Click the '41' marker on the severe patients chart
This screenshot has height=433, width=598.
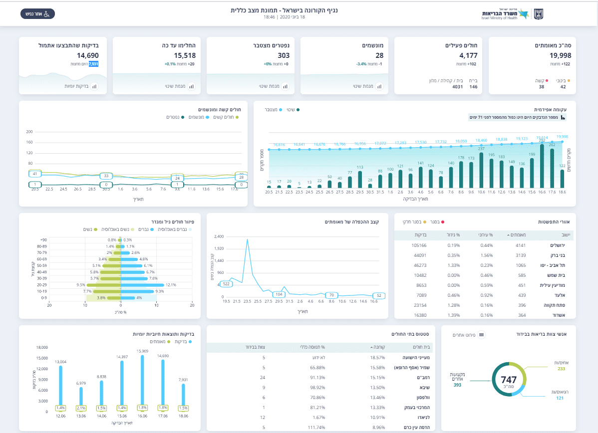(x=35, y=174)
